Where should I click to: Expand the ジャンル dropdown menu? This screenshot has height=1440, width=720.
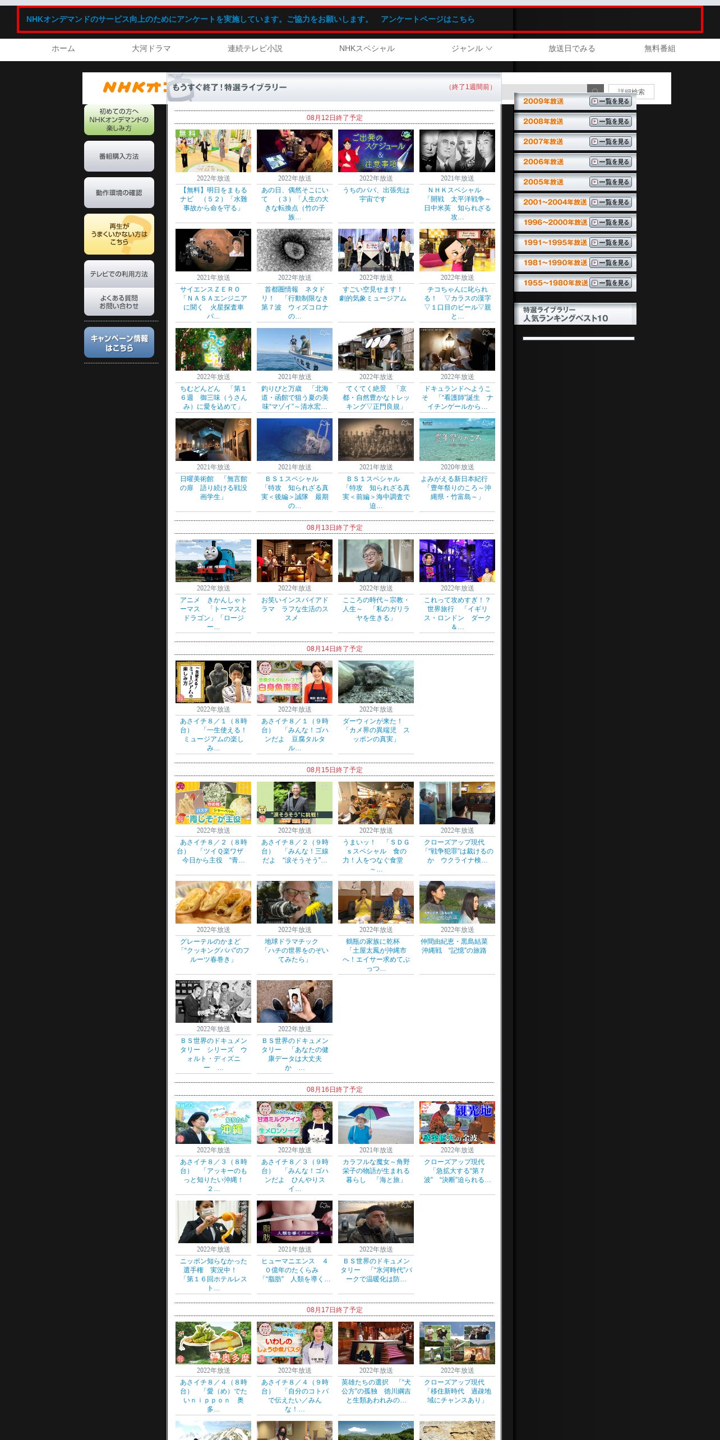point(472,49)
